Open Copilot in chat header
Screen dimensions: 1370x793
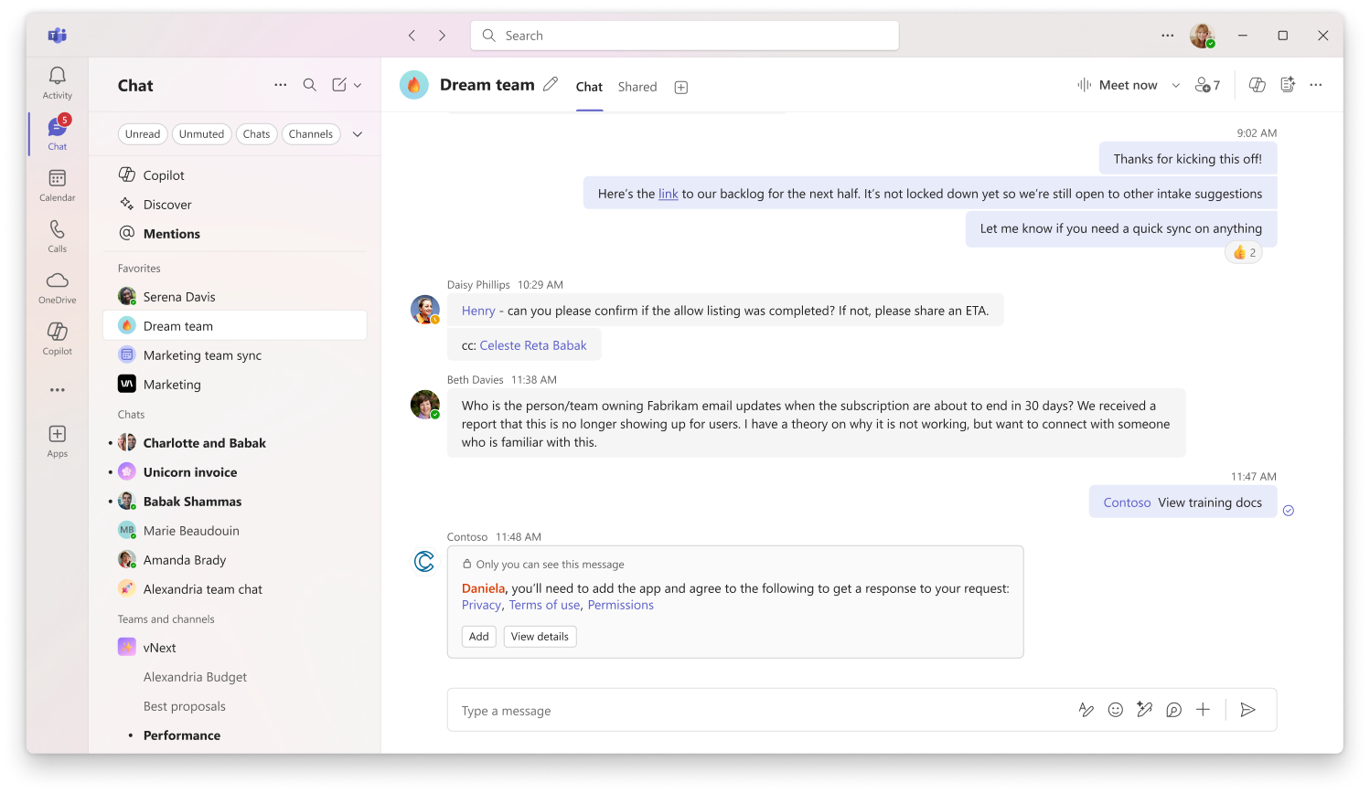pos(1258,85)
